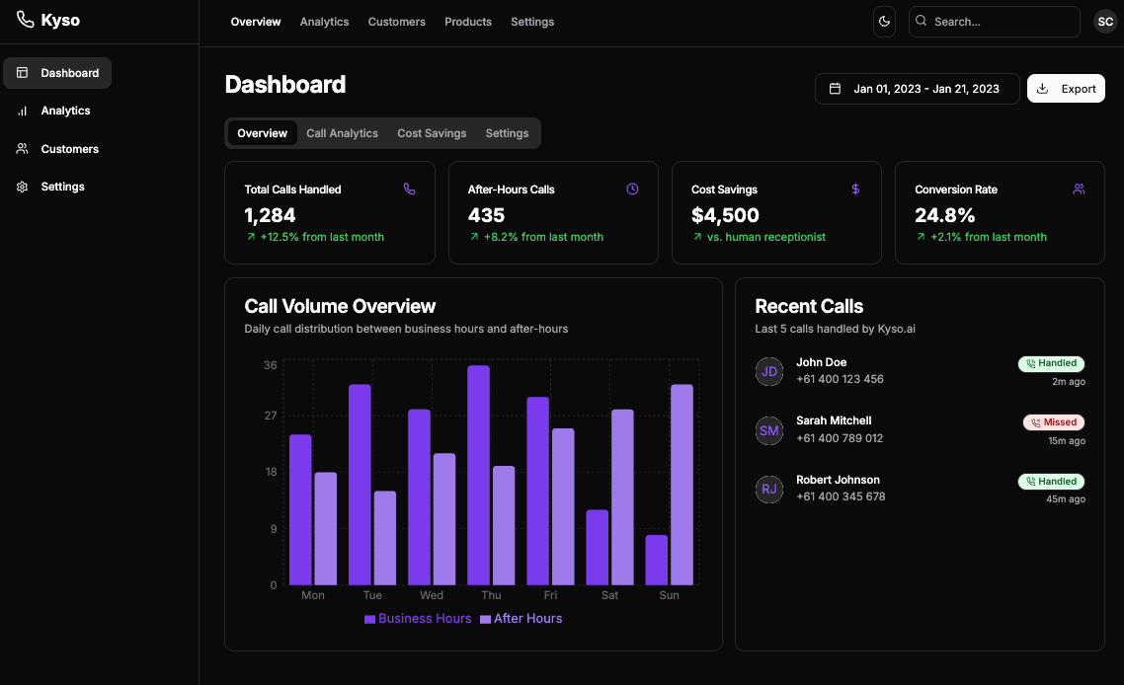This screenshot has width=1124, height=685.
Task: Click the people icon on Conversion Rate card
Action: (x=1079, y=189)
